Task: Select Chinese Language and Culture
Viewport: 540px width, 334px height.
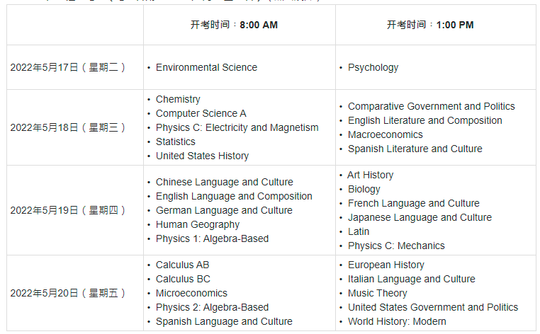Action: [x=224, y=182]
